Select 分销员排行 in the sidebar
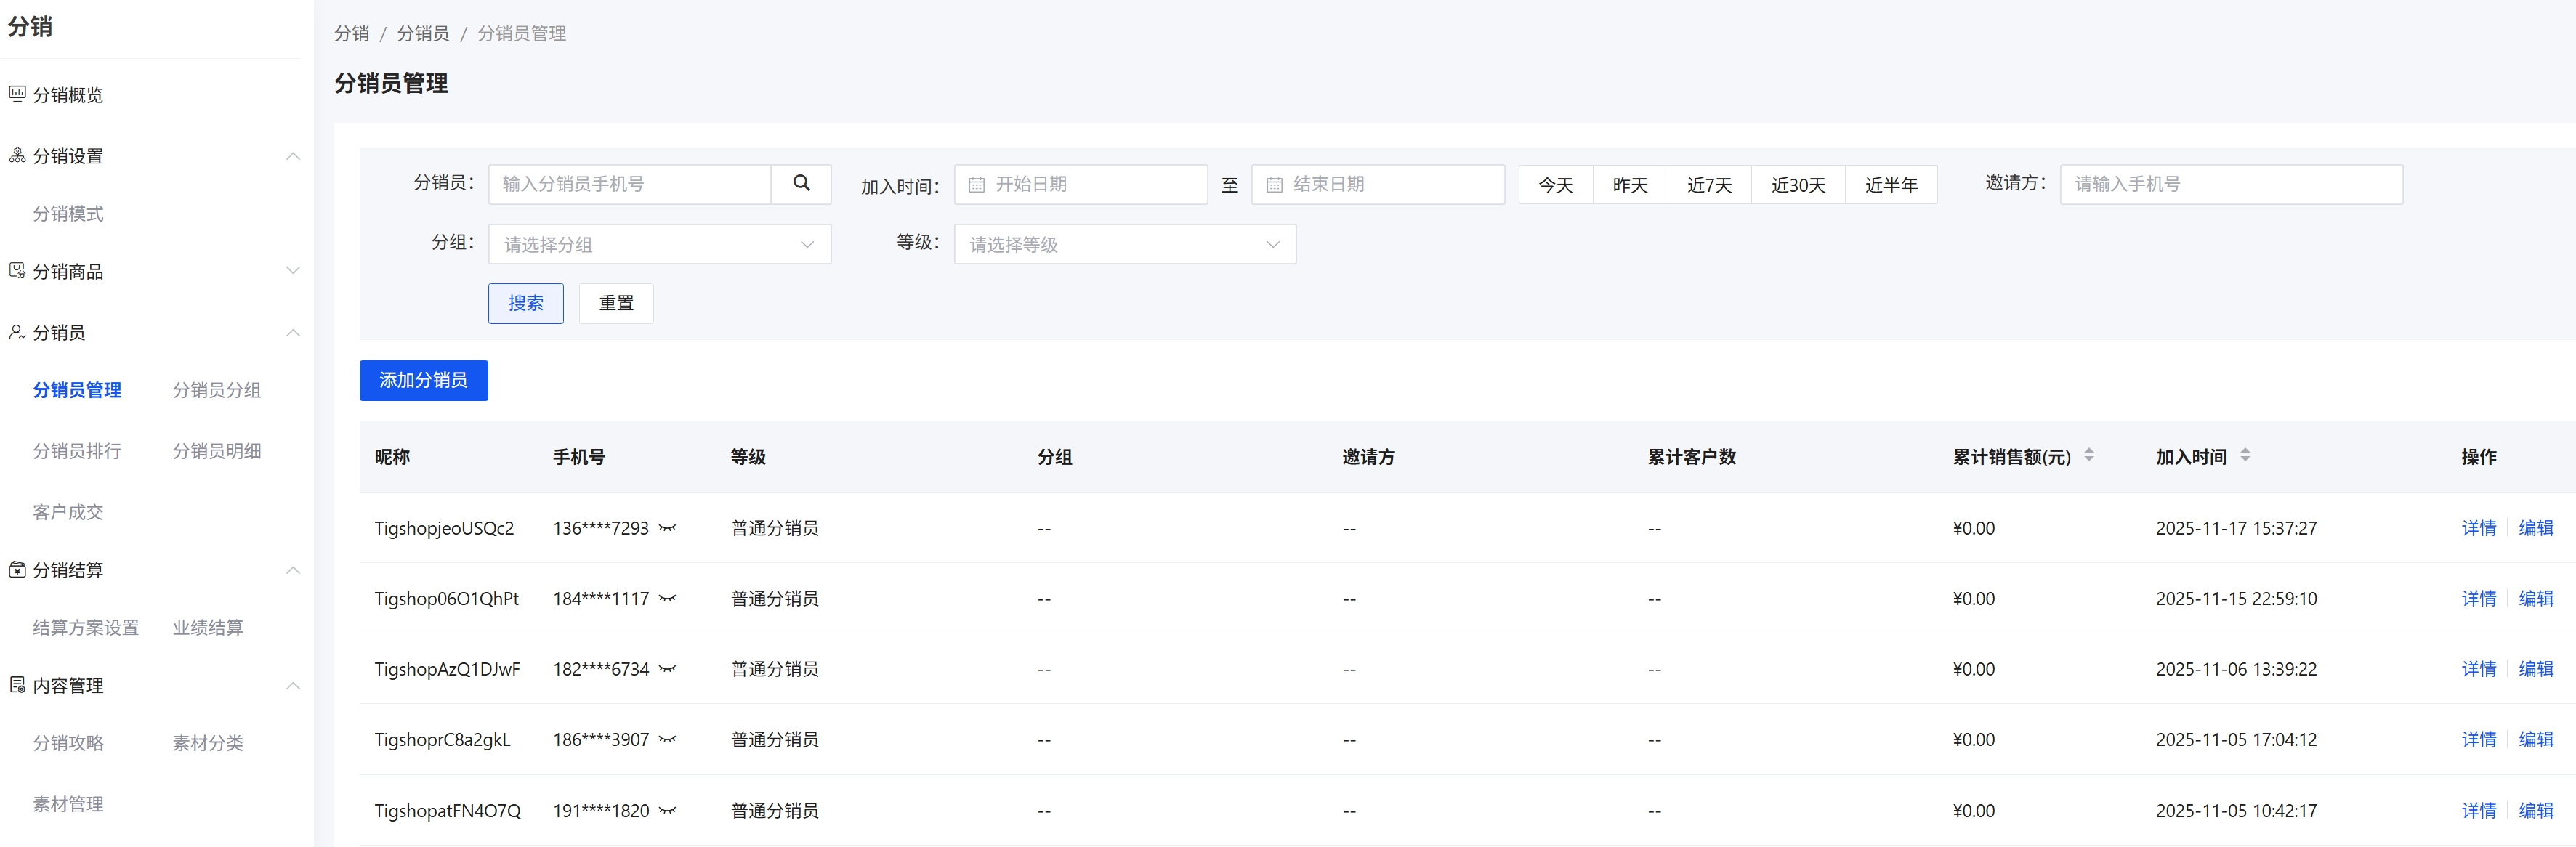 tap(76, 450)
